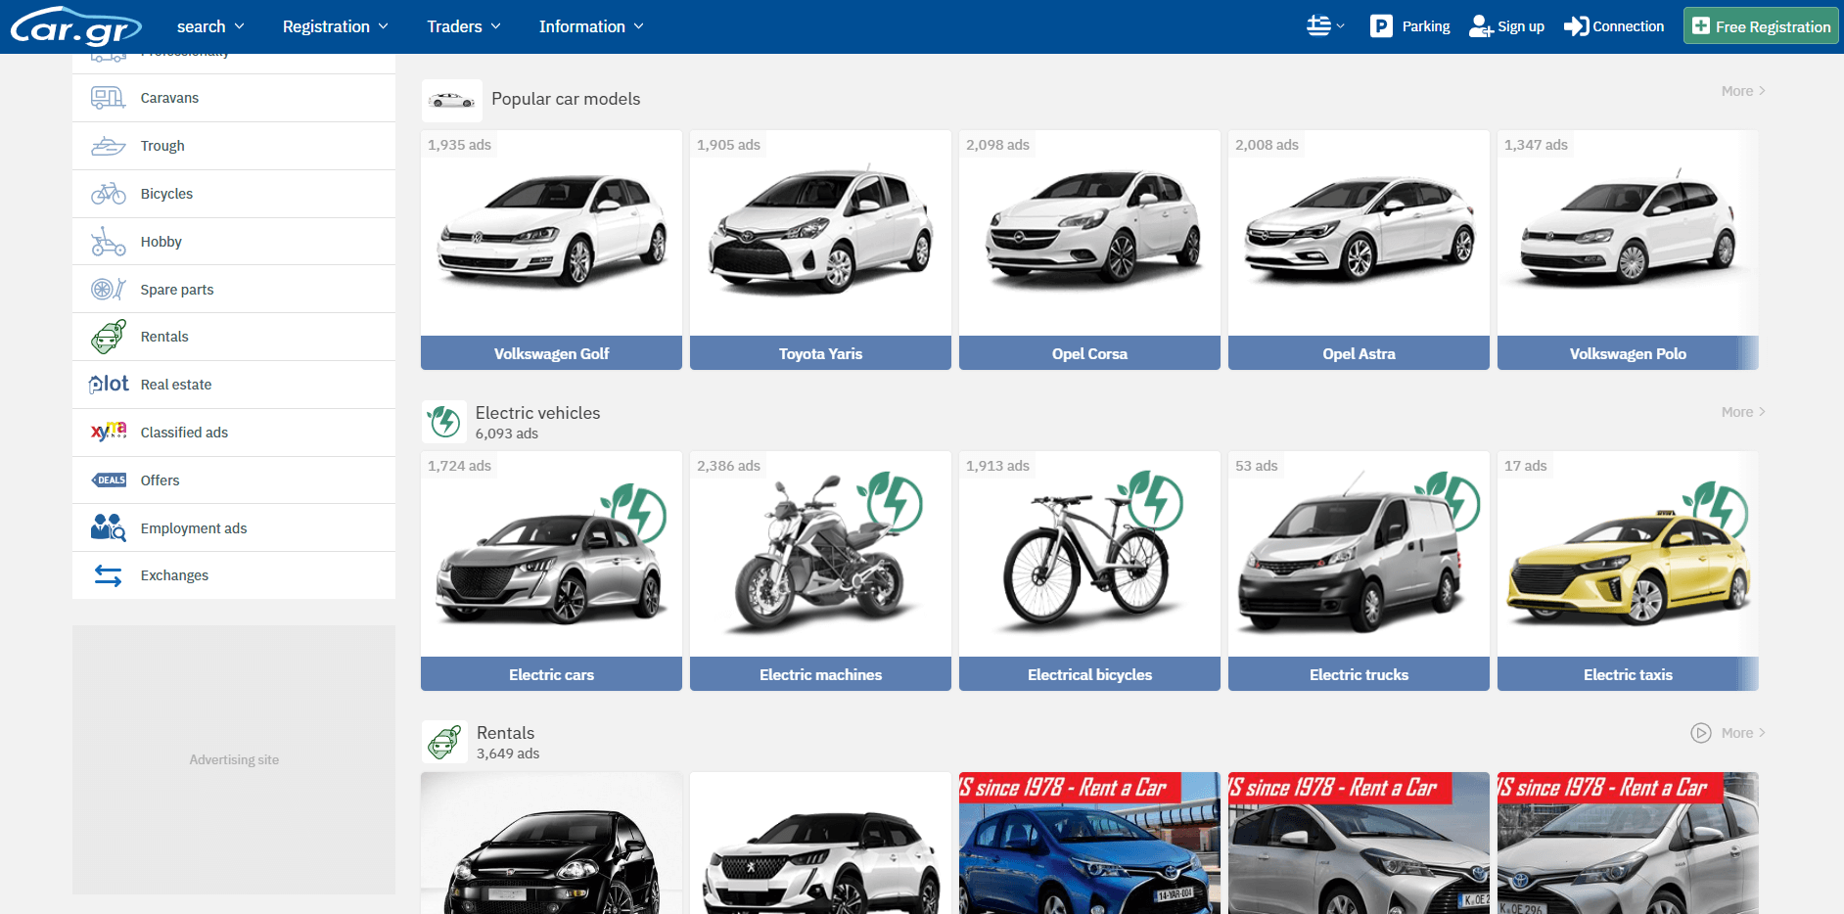This screenshot has width=1844, height=914.
Task: Click the Trough boat icon
Action: [108, 146]
